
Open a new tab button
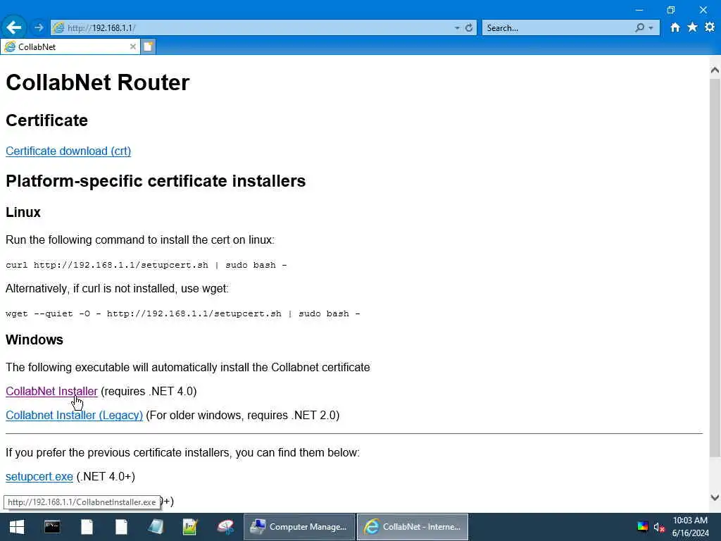pos(148,46)
